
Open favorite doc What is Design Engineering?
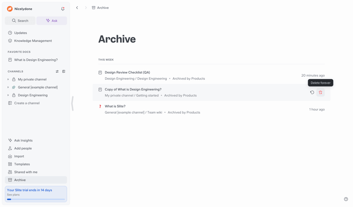tap(36, 60)
